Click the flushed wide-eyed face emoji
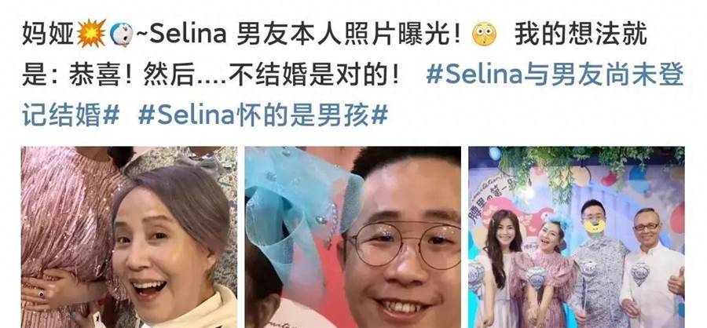Image resolution: width=707 pixels, height=328 pixels. point(484,34)
